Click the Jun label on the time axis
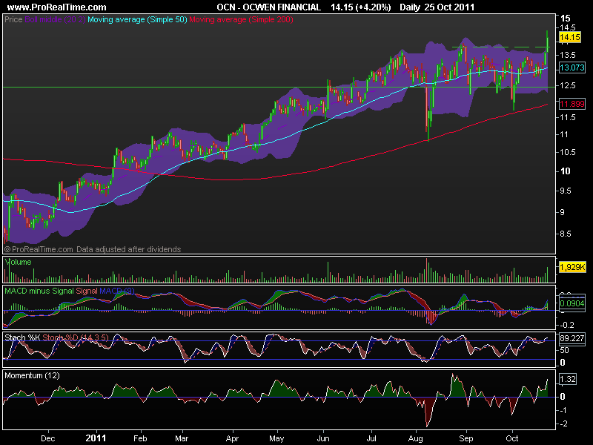The height and width of the screenshot is (445, 593). (323, 438)
